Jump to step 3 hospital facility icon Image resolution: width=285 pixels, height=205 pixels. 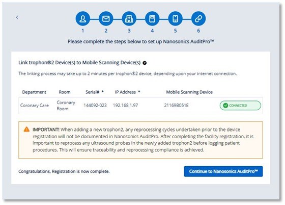click(129, 19)
